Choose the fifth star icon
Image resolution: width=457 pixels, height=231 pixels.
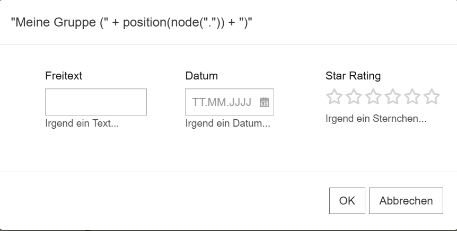[412, 97]
